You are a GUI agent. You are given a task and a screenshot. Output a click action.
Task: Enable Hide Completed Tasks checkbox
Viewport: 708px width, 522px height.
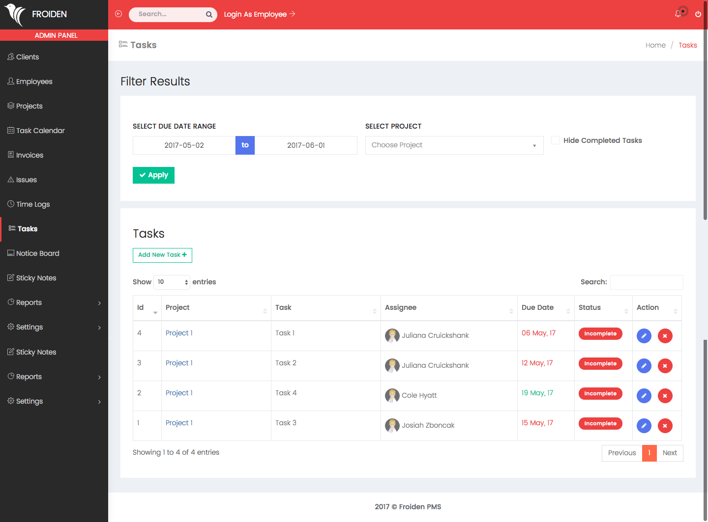[x=555, y=140]
